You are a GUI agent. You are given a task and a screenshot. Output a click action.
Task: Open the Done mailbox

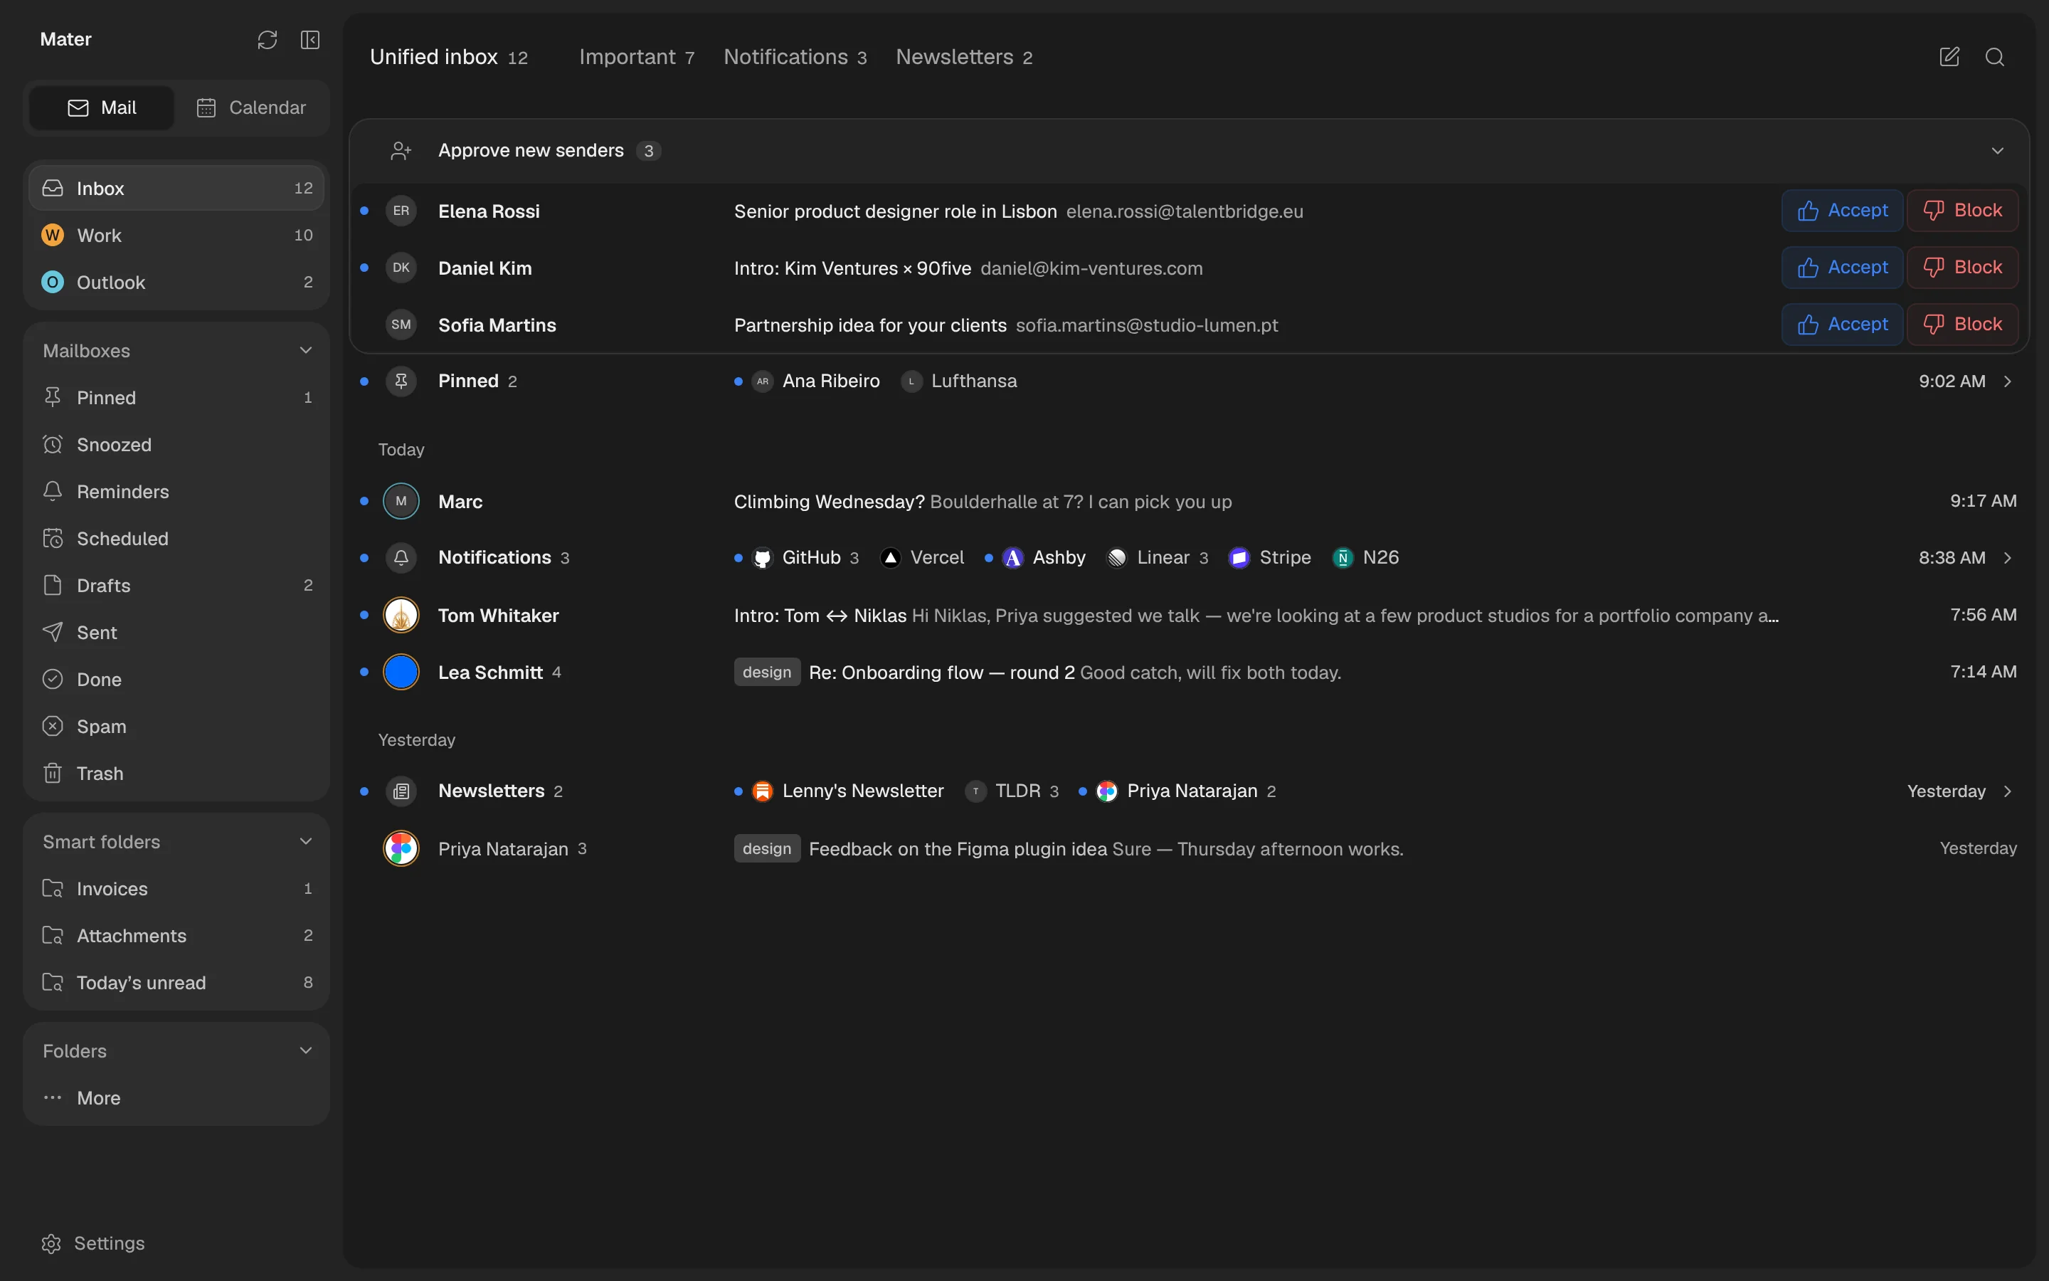176,680
